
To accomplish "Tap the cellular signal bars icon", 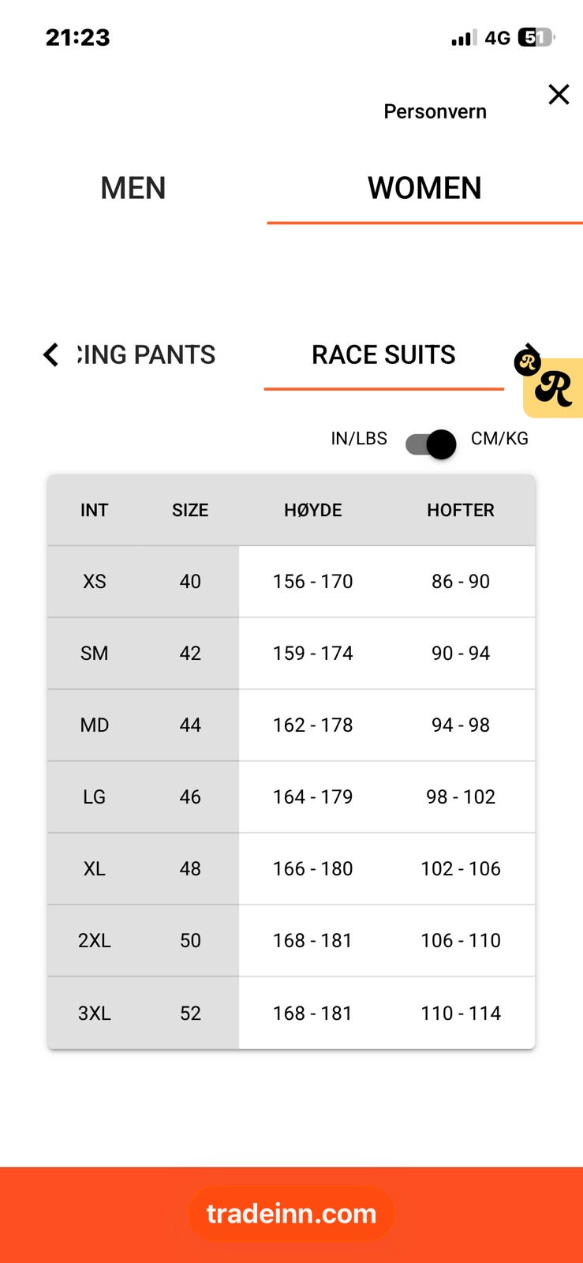I will click(x=464, y=37).
